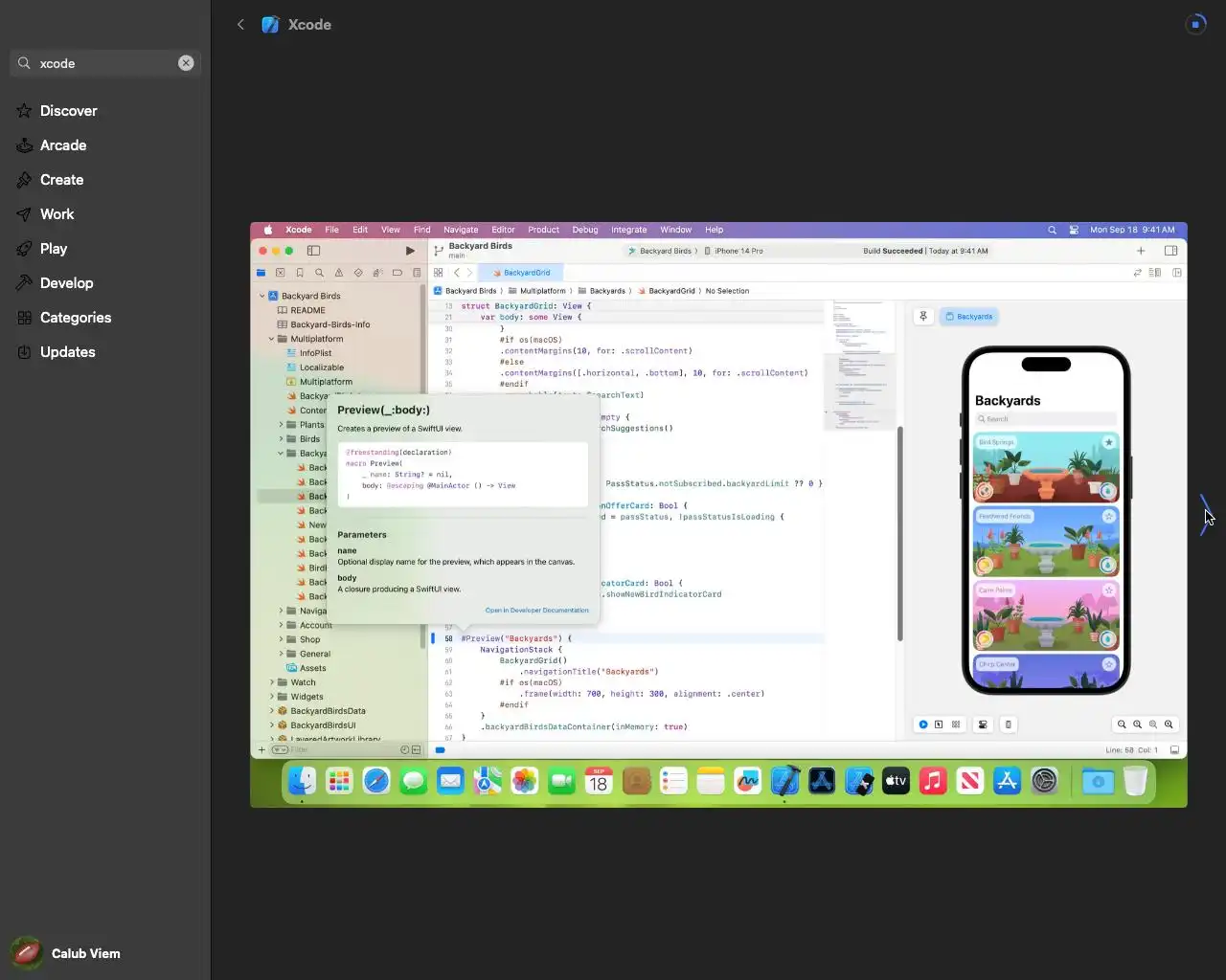Toggle navigator sidebar icon in Xcode preview
1226x980 pixels.
313,251
